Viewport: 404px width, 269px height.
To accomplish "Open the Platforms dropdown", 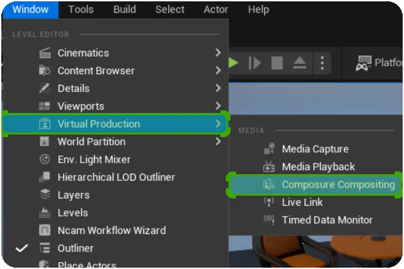I will click(x=378, y=63).
